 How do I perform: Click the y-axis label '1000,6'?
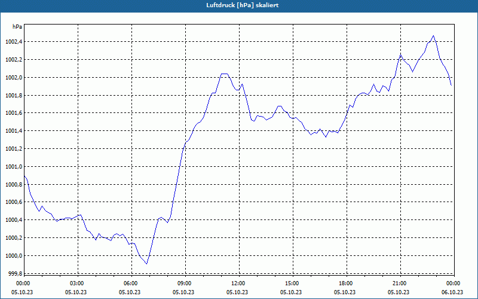(x=14, y=202)
